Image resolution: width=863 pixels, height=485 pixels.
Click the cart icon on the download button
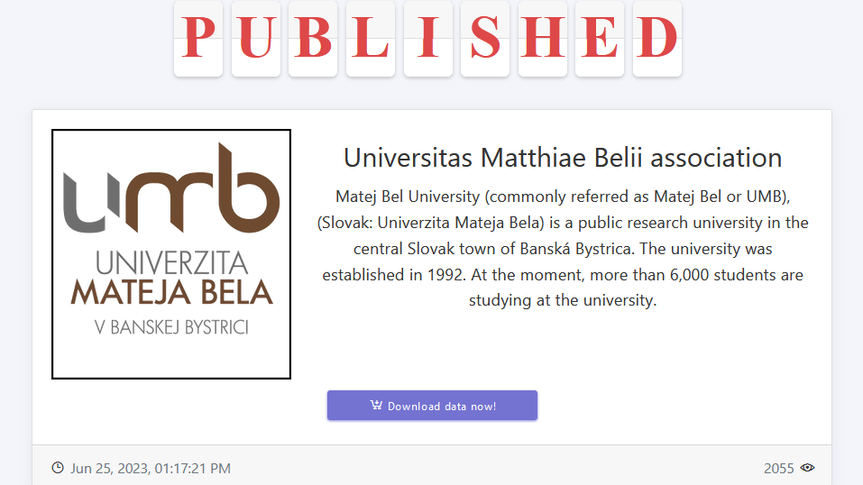(x=376, y=405)
